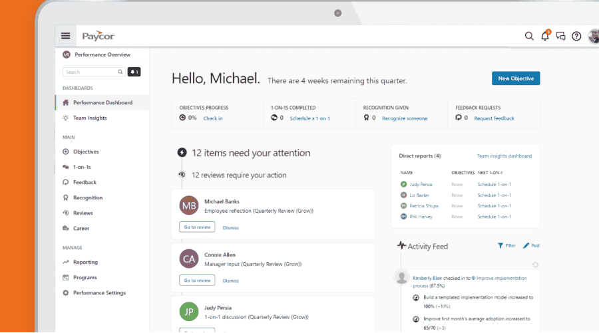The height and width of the screenshot is (333, 599).
Task: Schedule 1-on-1 with Judy Persia
Action: point(495,184)
